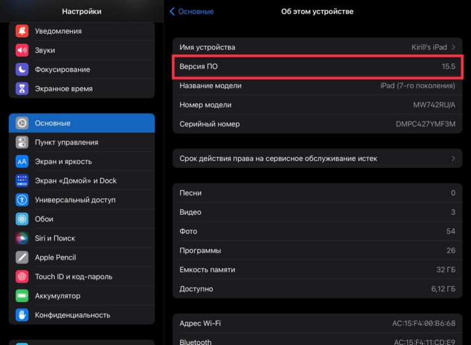Tap the Apple Pencil icon
The image size is (471, 345).
[x=22, y=258]
